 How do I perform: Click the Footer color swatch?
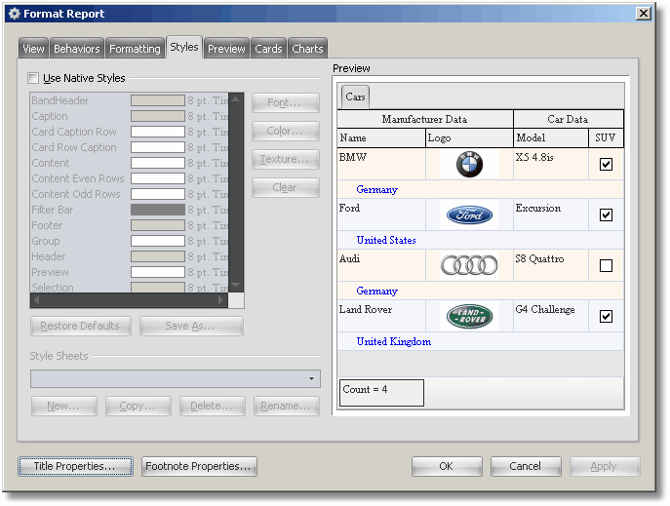pos(158,225)
